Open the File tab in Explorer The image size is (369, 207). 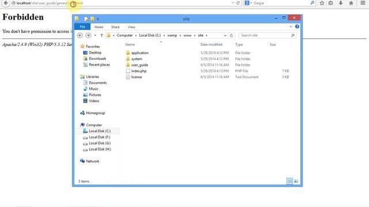click(x=82, y=27)
